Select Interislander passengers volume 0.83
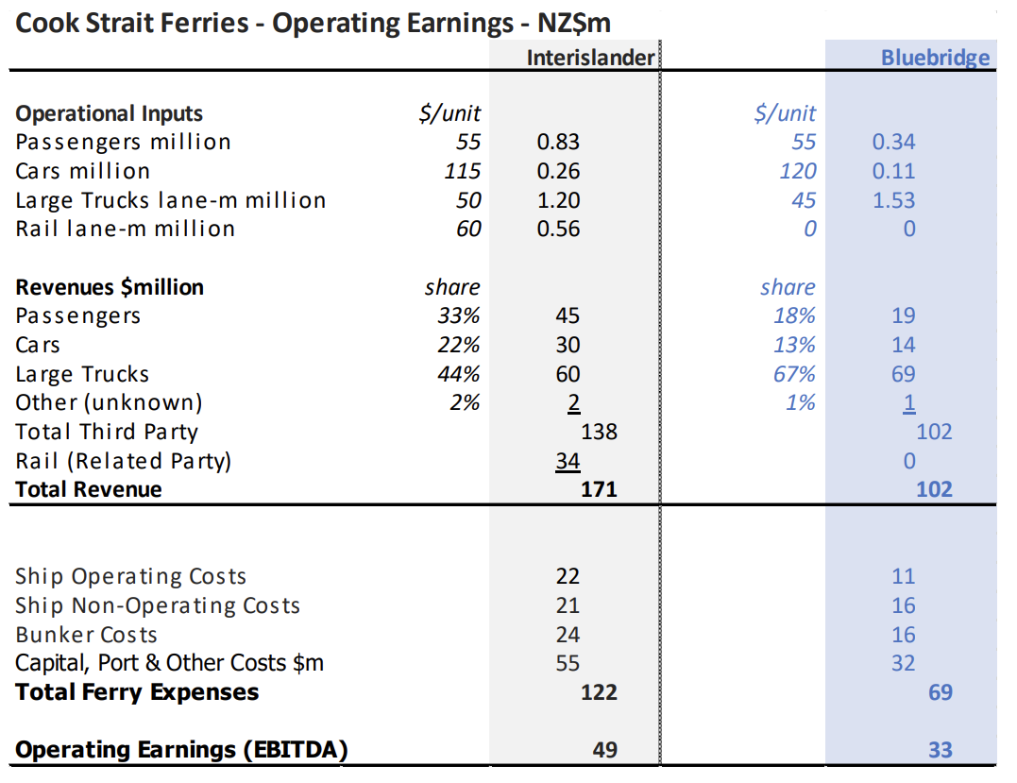1017x783 pixels. point(558,142)
